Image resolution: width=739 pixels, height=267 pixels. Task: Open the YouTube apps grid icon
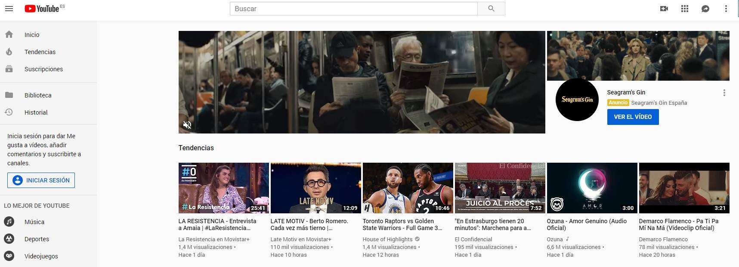pyautogui.click(x=685, y=9)
